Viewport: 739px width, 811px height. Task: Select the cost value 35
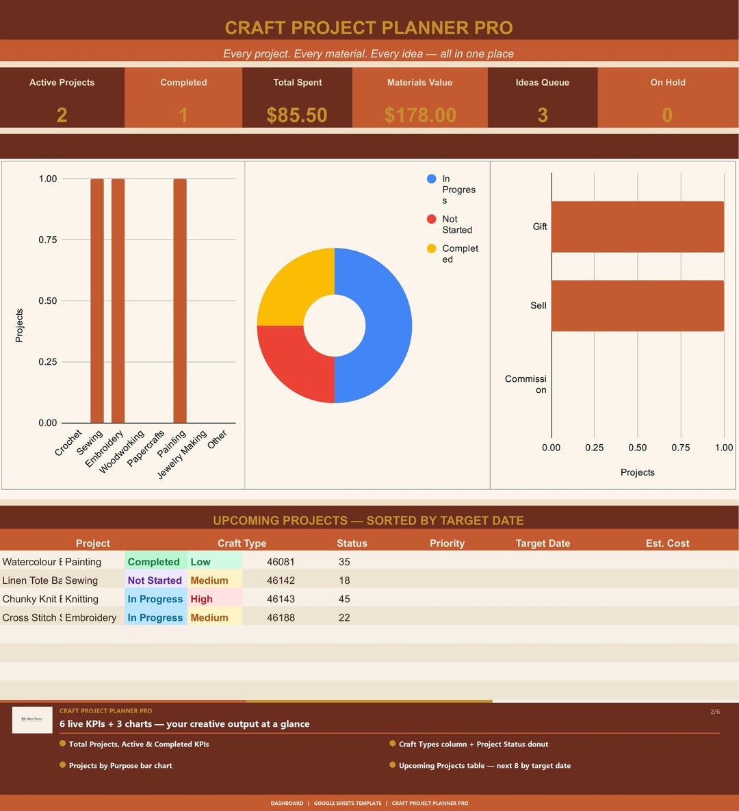(344, 562)
